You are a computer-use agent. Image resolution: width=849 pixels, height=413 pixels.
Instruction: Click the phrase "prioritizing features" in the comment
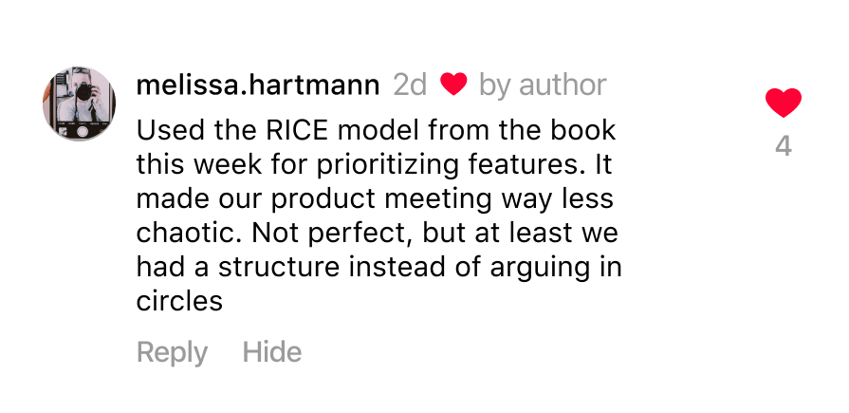coord(417,163)
